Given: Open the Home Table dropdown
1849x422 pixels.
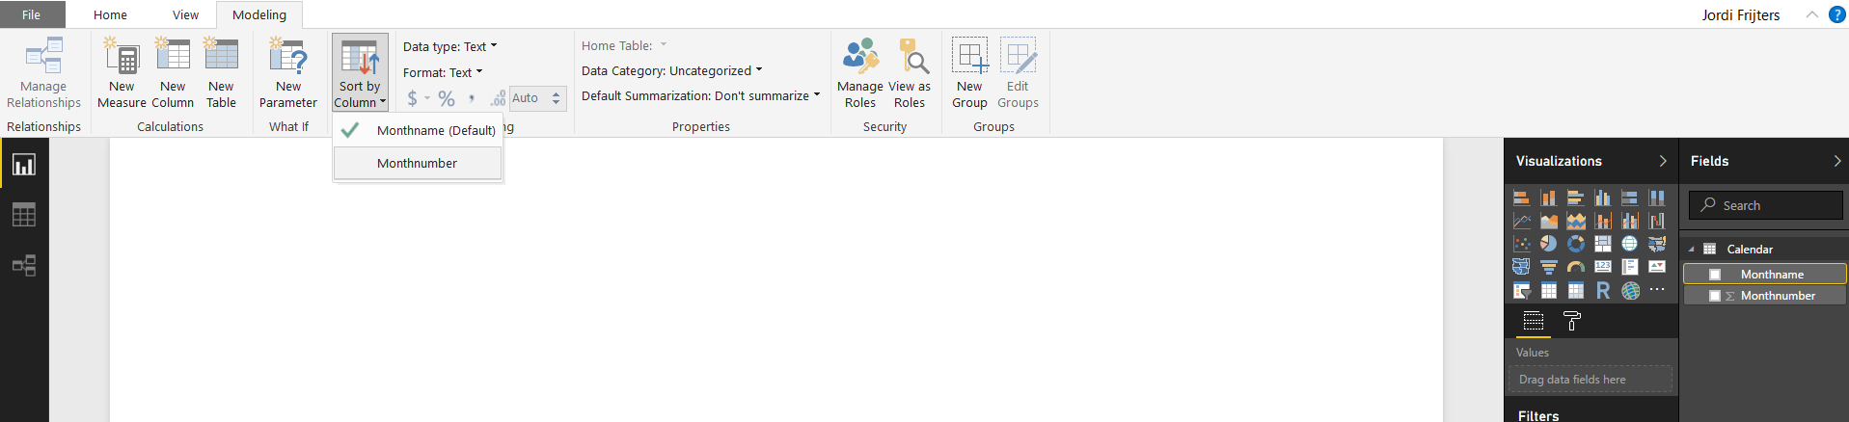Looking at the screenshot, I should tap(624, 45).
